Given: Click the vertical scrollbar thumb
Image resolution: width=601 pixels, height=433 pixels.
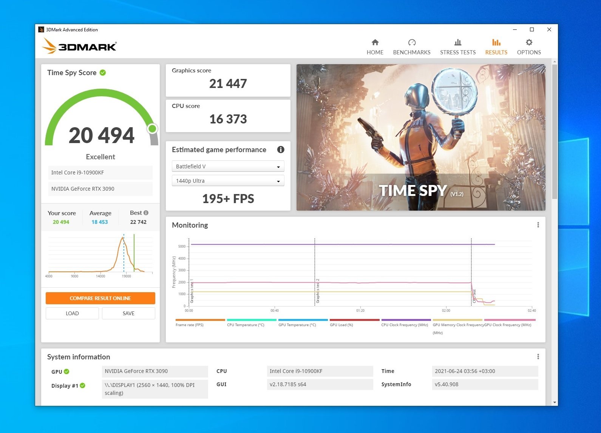Looking at the screenshot, I should 555,131.
